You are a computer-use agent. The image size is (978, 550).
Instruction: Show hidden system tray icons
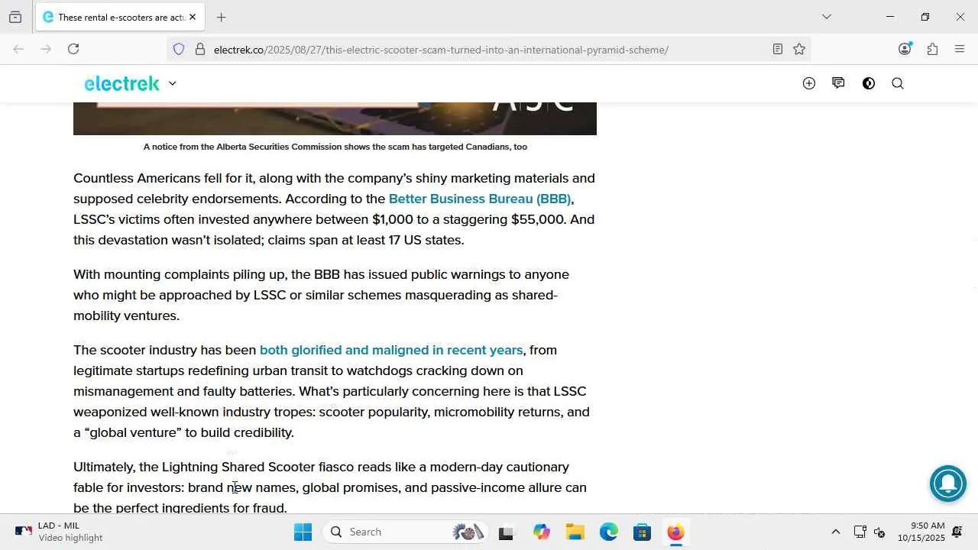click(835, 532)
